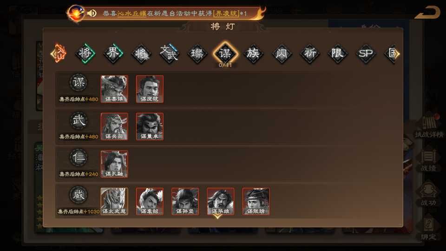Select the 谋孔融 general portrait

(114, 164)
